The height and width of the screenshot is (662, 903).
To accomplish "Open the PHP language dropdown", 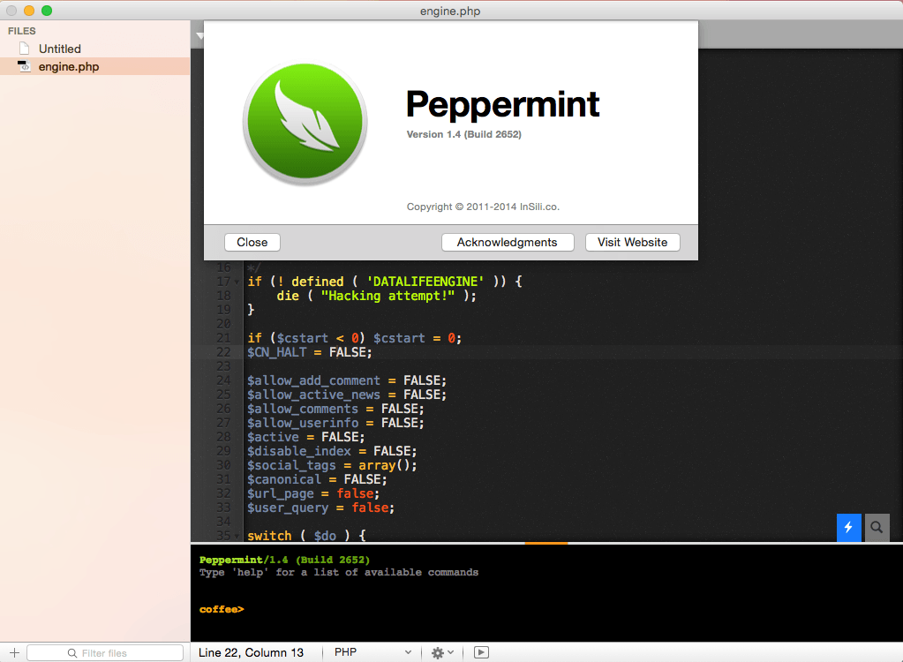I will (x=372, y=652).
